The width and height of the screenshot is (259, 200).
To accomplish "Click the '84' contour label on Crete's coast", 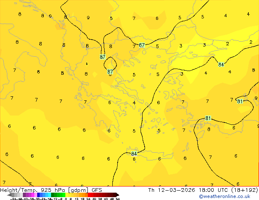I will point(134,153).
